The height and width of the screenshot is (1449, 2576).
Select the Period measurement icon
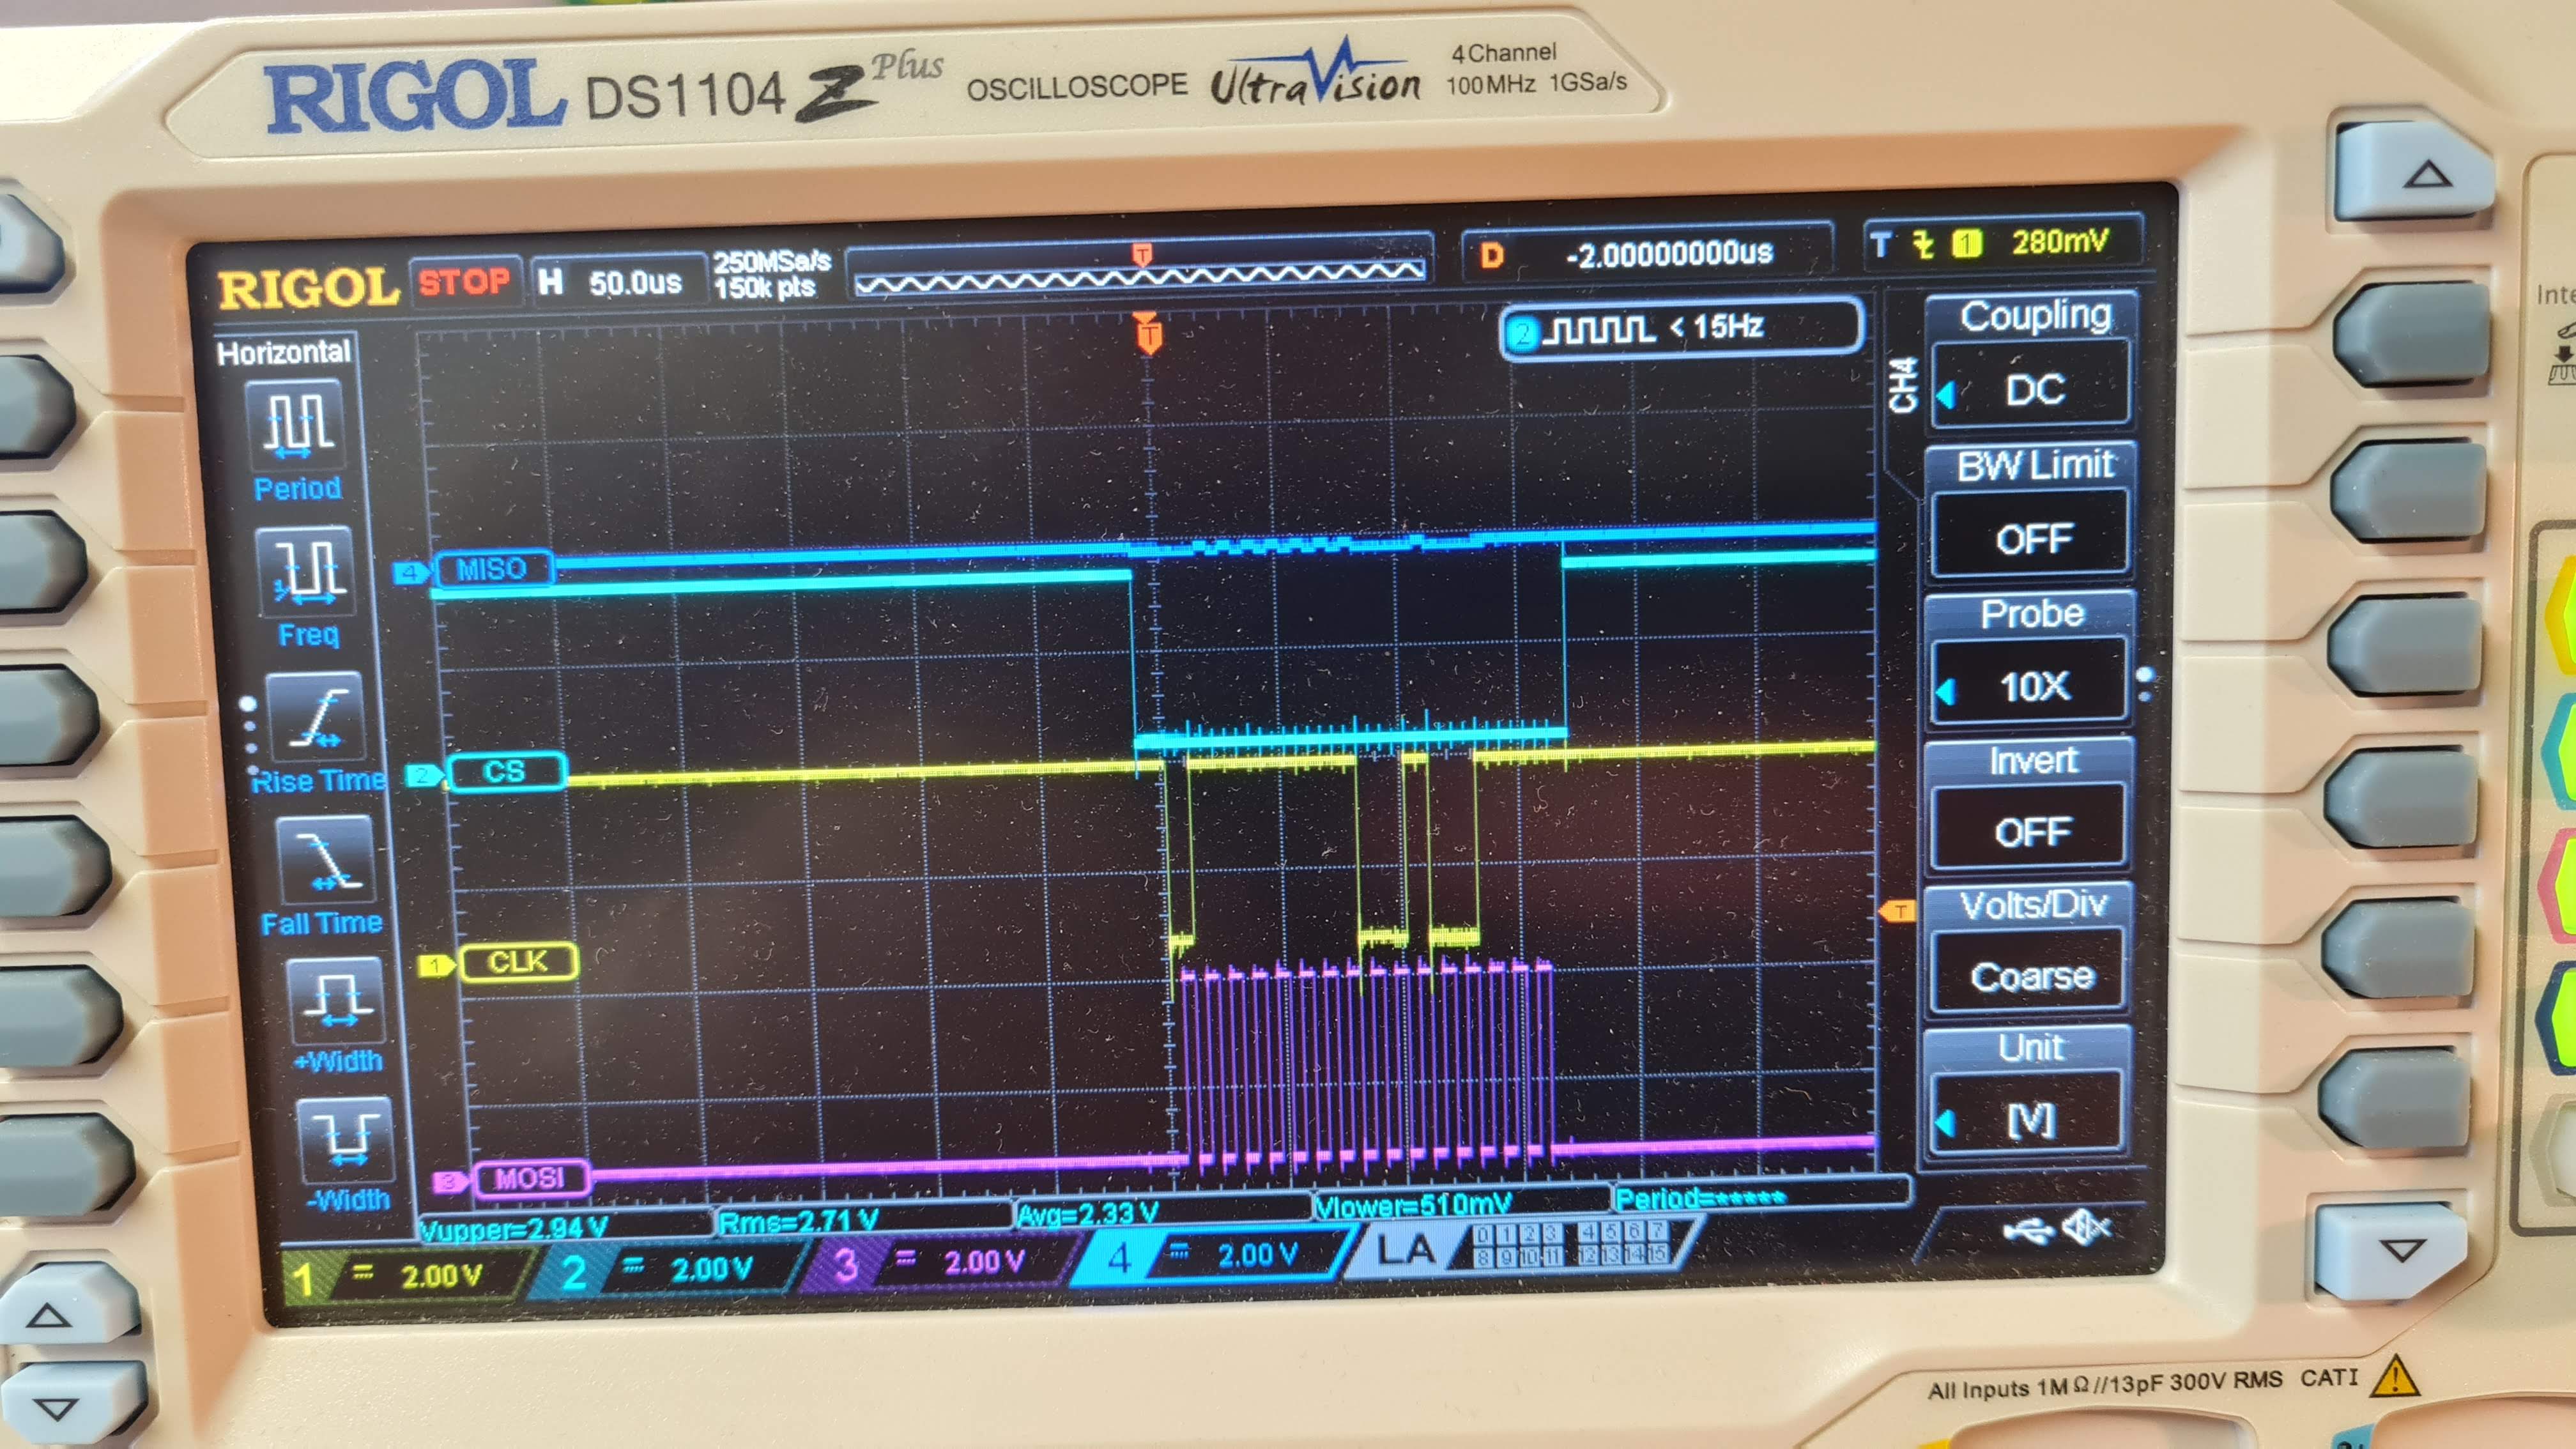click(x=296, y=425)
